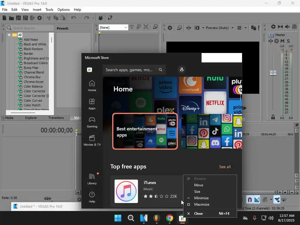Toggle Solo (S) on Master bus
The image size is (300, 225).
pos(288,41)
